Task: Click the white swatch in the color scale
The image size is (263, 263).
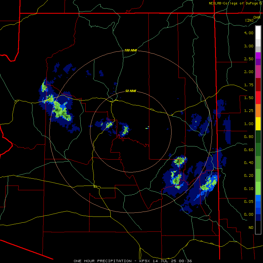Action: pos(258,33)
